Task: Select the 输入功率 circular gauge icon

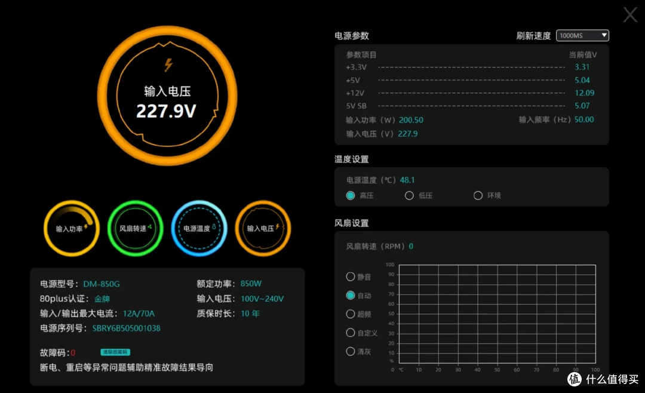Action: pos(72,228)
